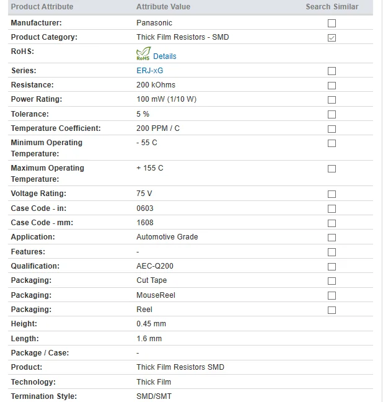Viewport: 391px width, 402px height.
Task: Check the Maximum Operating Temperature checkbox
Action: pos(332,169)
